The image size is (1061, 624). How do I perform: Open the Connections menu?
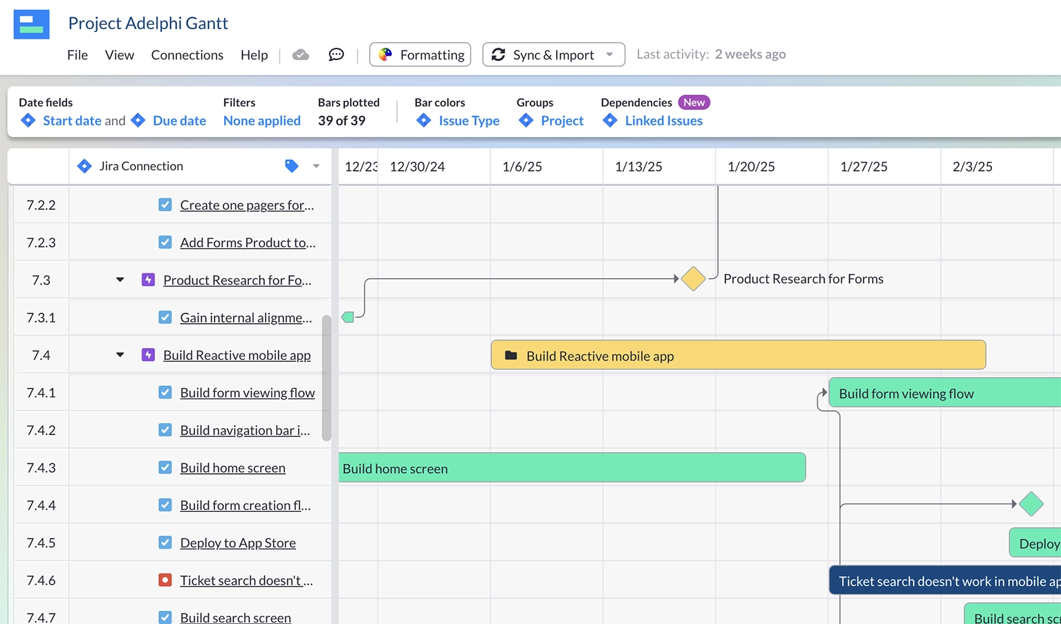point(187,55)
